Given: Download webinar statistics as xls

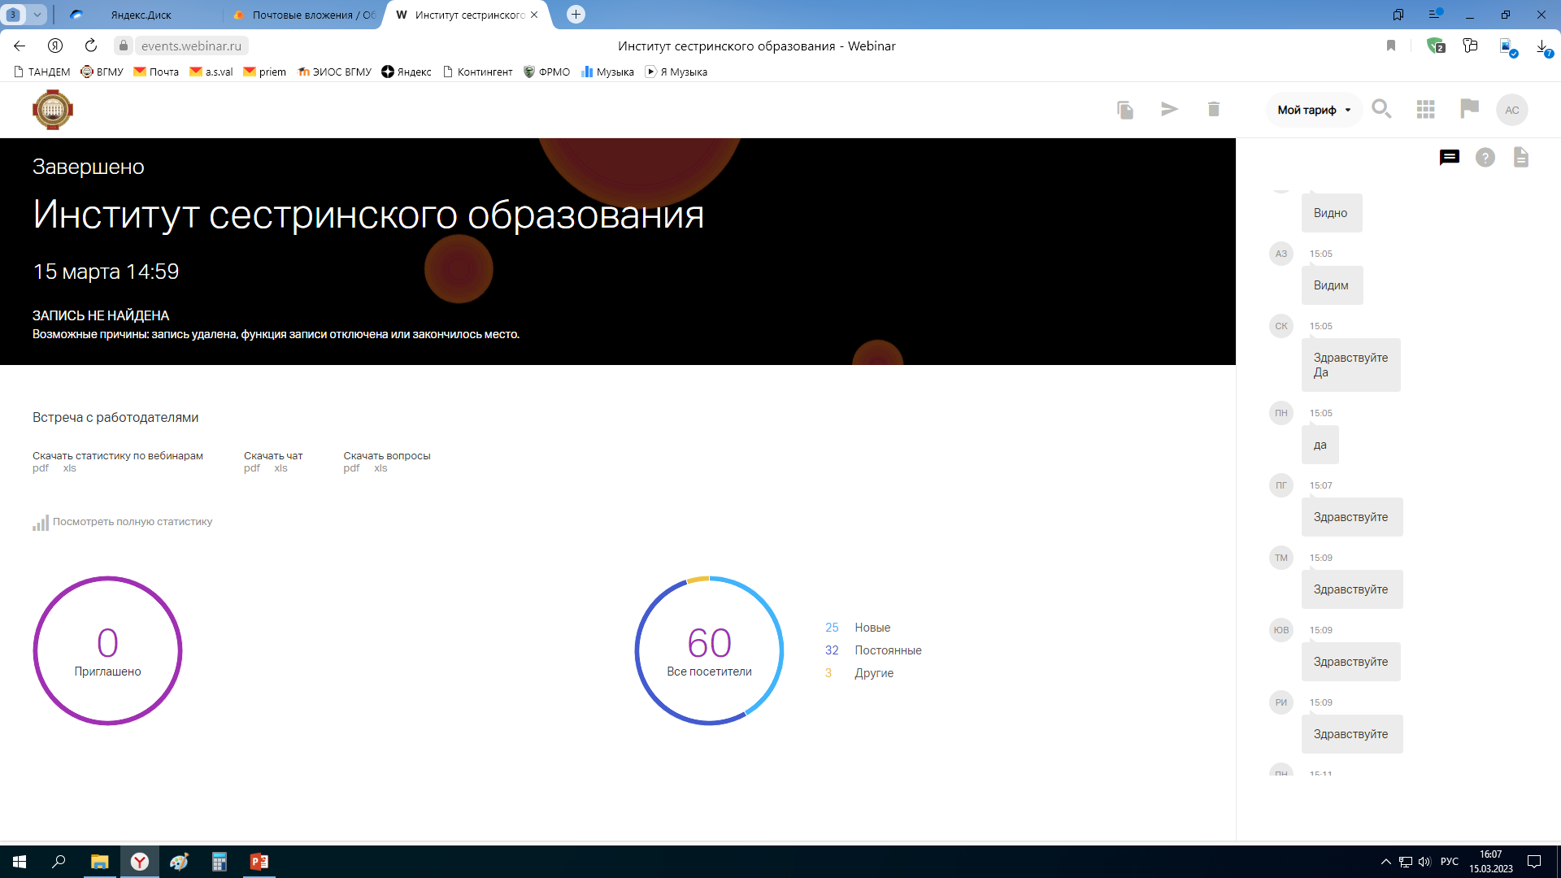Looking at the screenshot, I should 70,468.
